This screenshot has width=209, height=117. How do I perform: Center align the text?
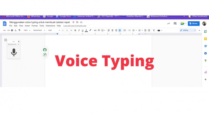112,30
